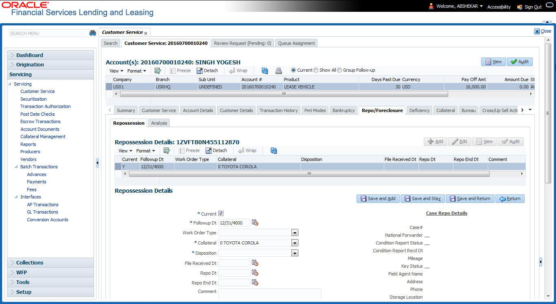Open the Work Order Type dropdown
Screen dimensions: 556x304
(x=295, y=233)
